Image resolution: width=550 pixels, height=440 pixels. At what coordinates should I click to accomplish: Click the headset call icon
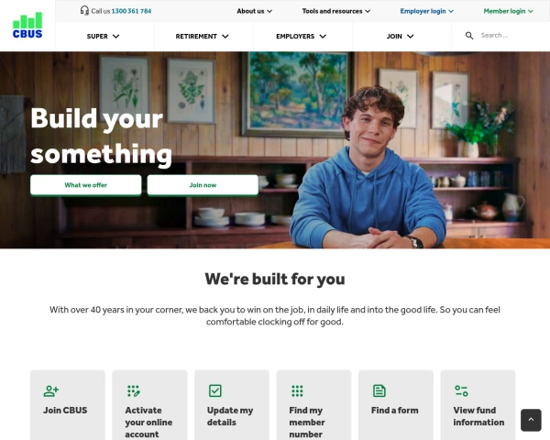[x=84, y=10]
